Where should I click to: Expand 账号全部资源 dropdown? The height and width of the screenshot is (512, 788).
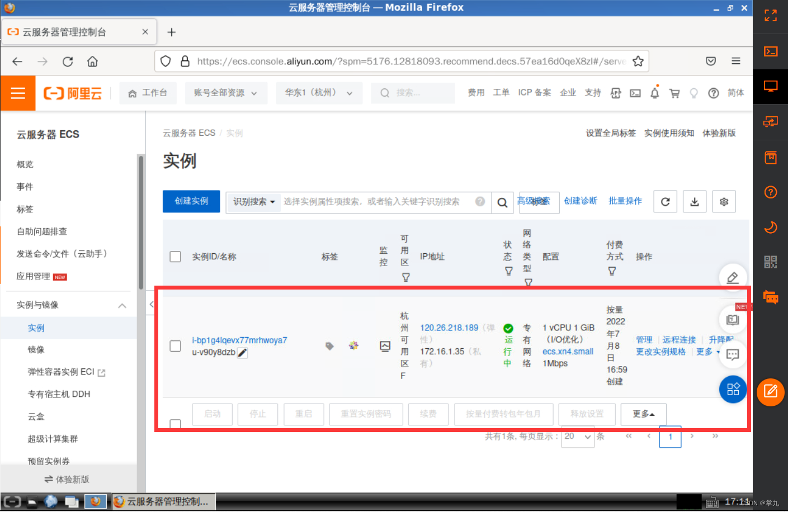pos(226,93)
